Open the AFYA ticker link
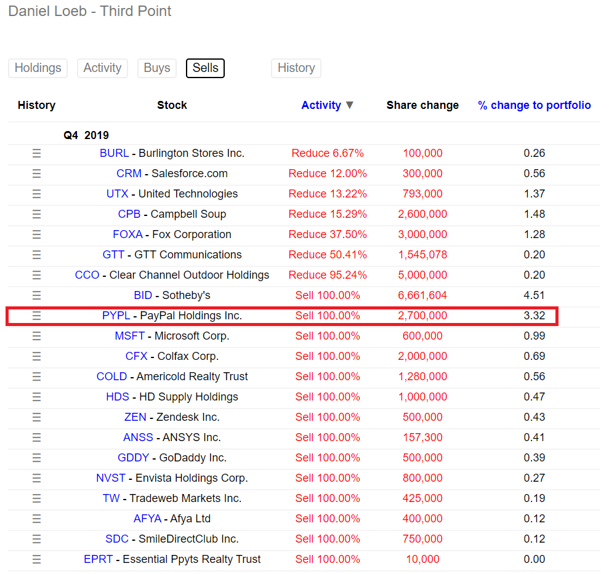The width and height of the screenshot is (609, 574). coord(147,519)
